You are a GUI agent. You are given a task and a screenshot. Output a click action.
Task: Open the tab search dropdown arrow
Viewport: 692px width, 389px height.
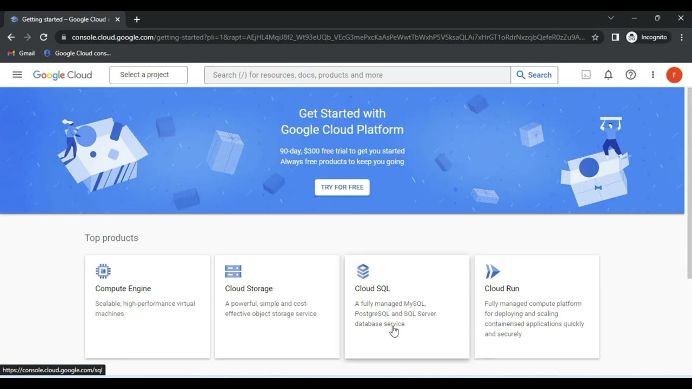pyautogui.click(x=611, y=18)
